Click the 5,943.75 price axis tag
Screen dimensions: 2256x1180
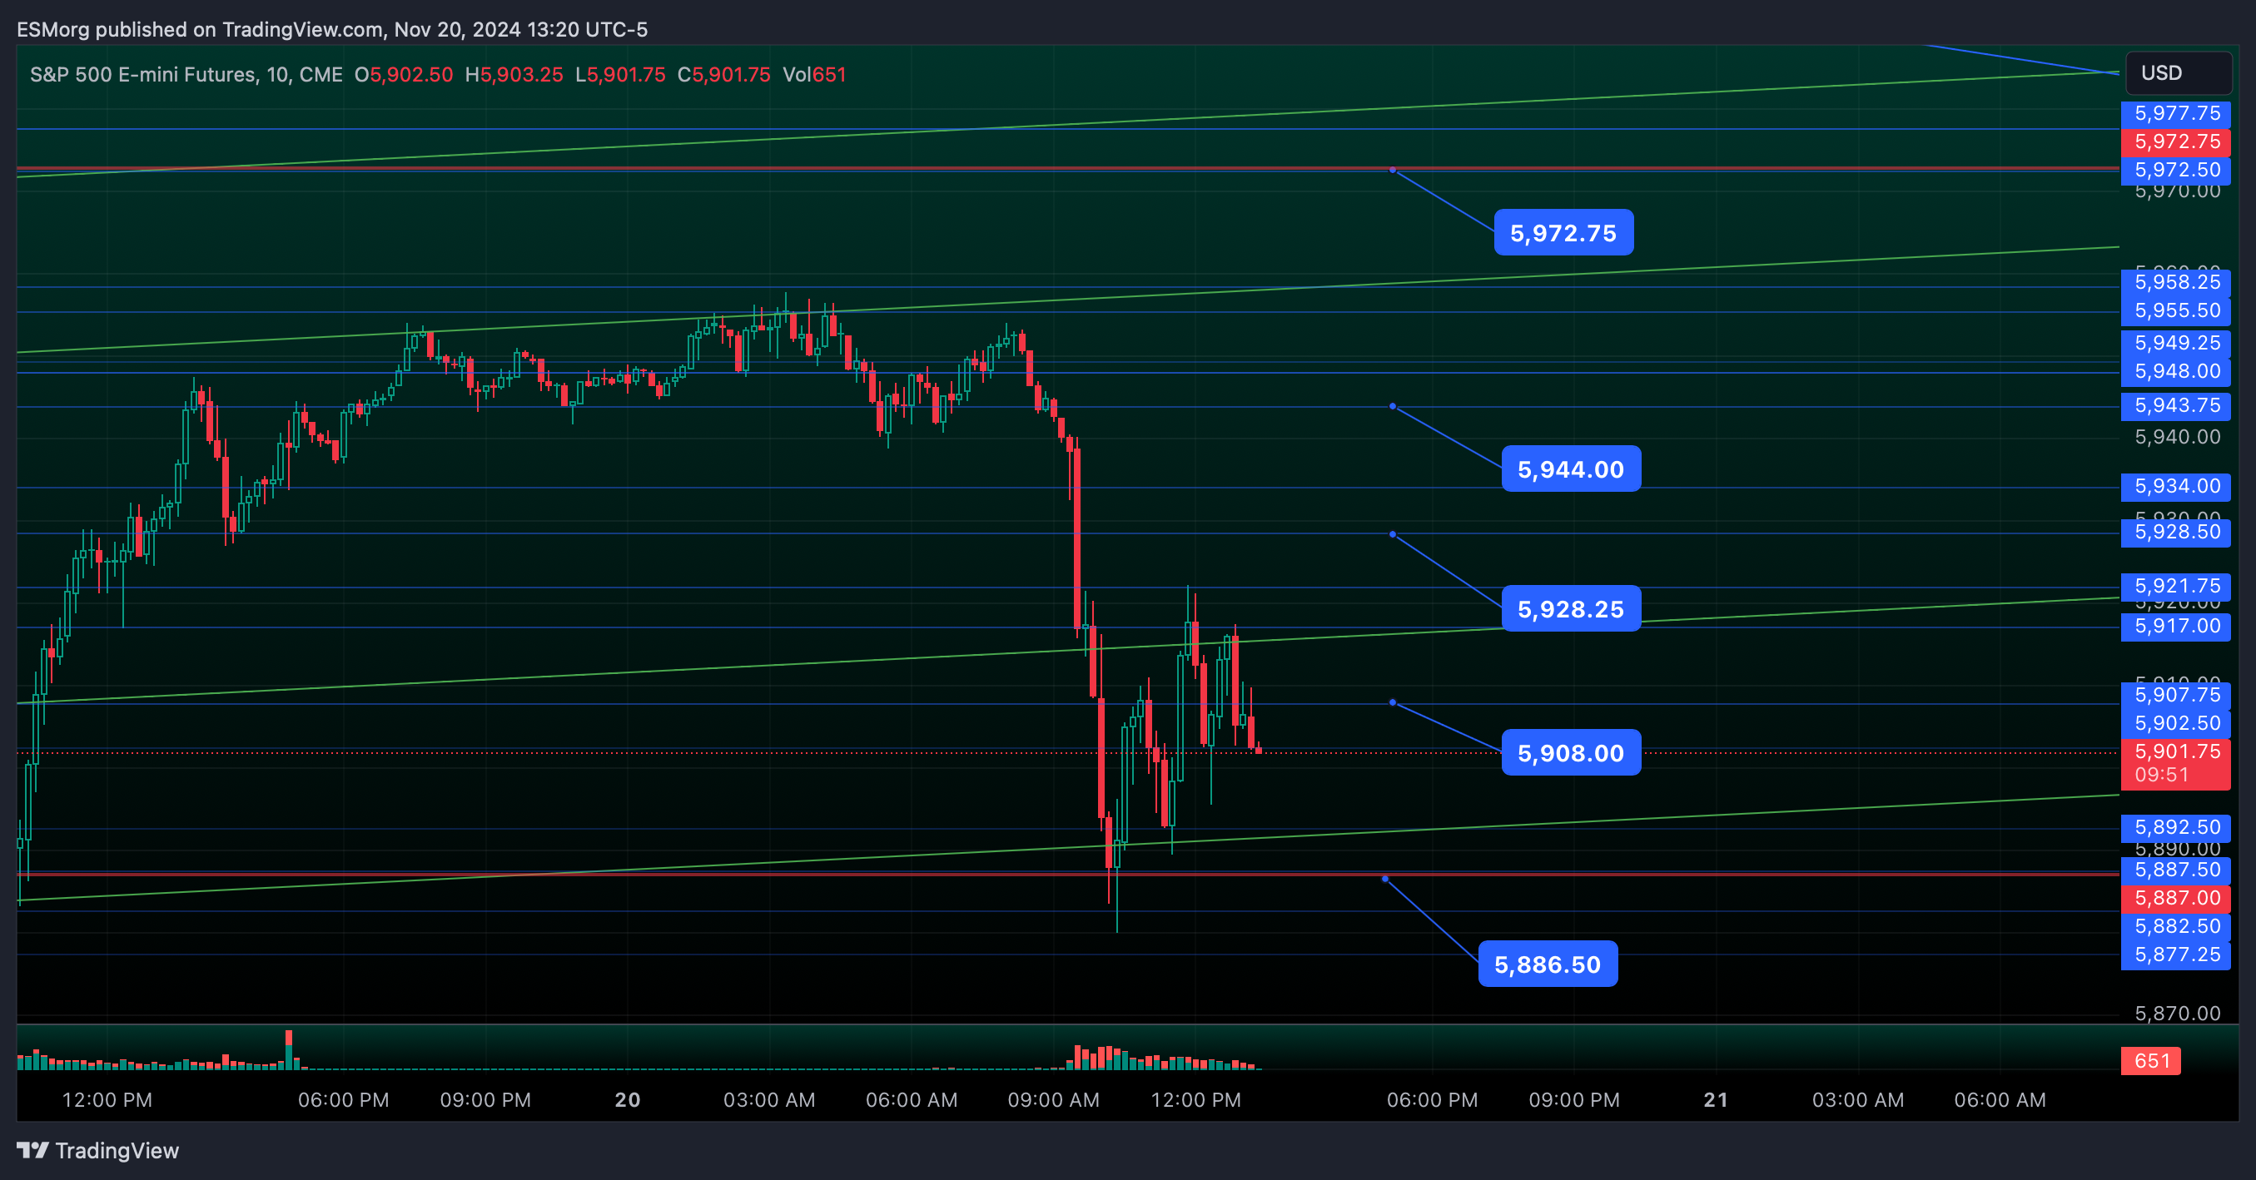pos(2175,406)
